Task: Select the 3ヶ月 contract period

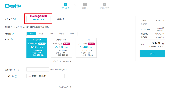Action: tap(31, 34)
